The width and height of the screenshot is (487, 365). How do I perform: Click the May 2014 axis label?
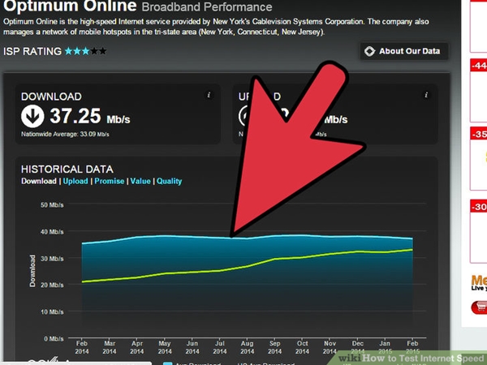pos(165,347)
